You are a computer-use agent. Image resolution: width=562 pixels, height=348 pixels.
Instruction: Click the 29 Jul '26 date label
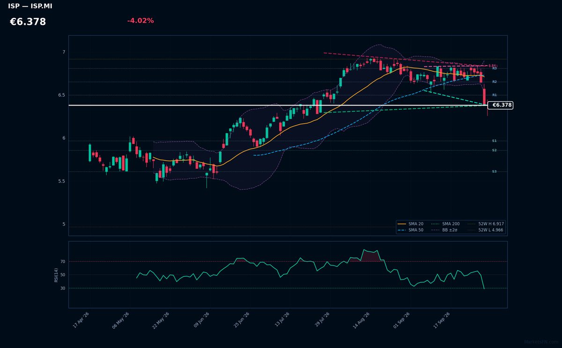(322, 320)
